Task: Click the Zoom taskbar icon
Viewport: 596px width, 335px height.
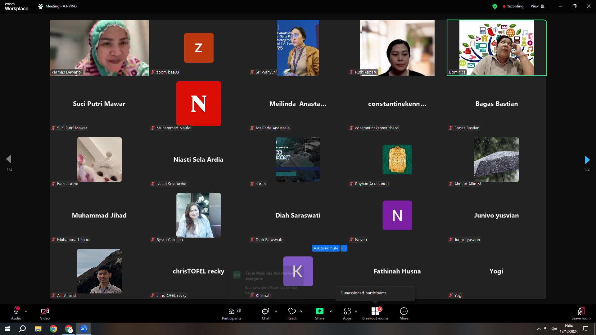Action: [84, 329]
